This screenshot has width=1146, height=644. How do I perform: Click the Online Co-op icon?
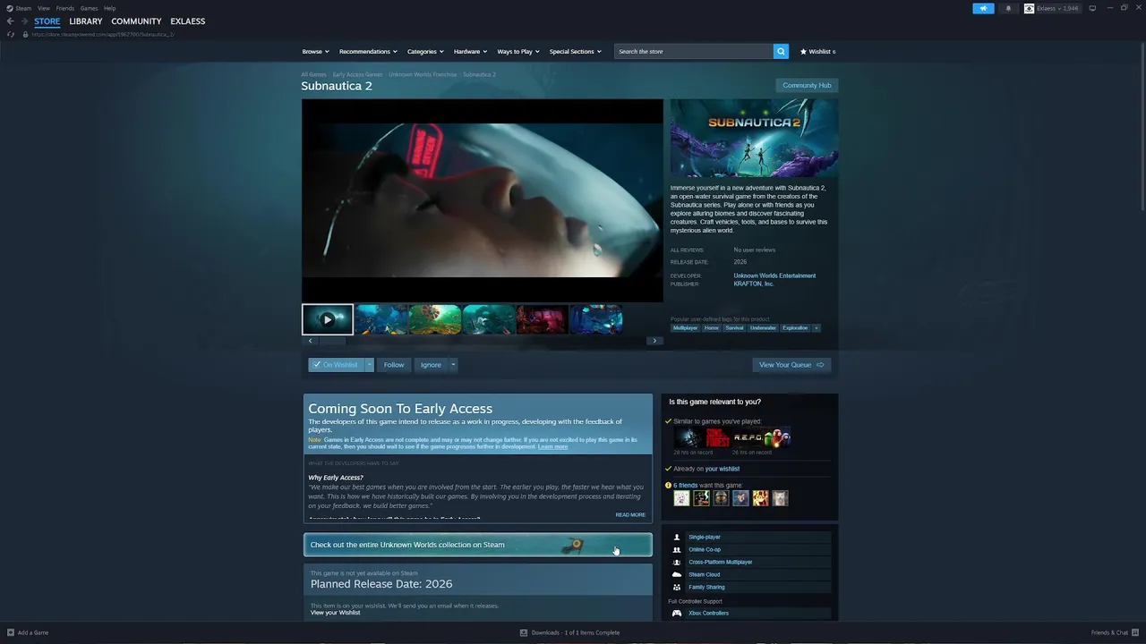pyautogui.click(x=677, y=549)
